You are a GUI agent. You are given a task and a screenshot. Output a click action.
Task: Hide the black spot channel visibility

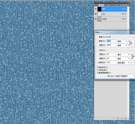(x=96, y=9)
